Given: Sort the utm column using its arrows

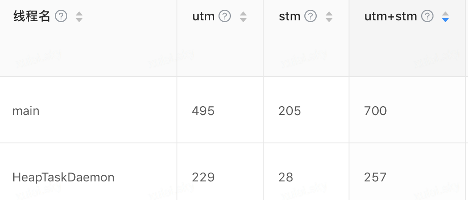Looking at the screenshot, I should pos(243,17).
